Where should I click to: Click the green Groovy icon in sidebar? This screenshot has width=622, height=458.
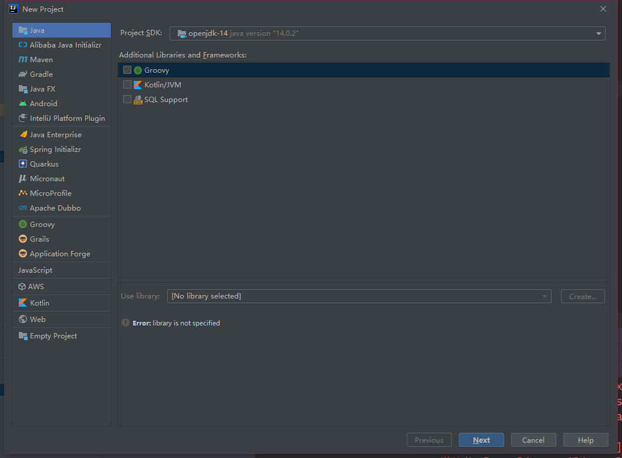coord(23,224)
